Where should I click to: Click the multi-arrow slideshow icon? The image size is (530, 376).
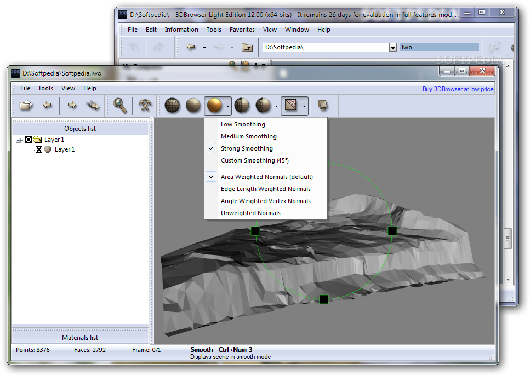(93, 106)
